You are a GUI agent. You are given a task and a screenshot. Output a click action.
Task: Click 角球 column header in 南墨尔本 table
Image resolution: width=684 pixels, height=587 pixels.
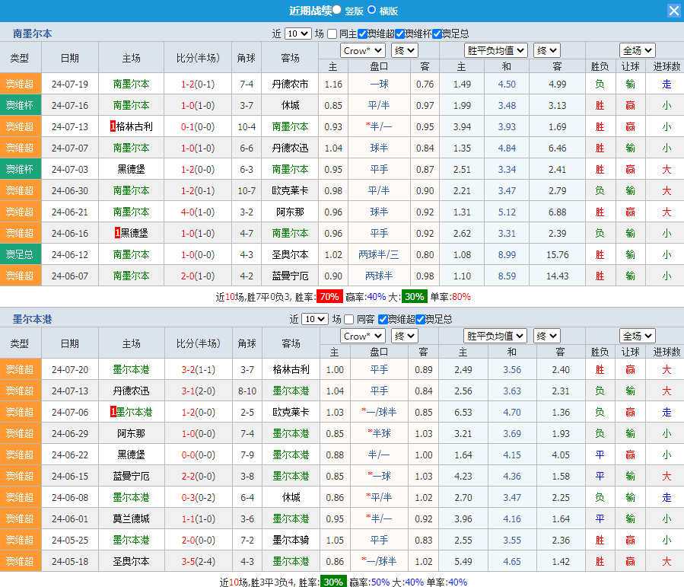pyautogui.click(x=246, y=58)
